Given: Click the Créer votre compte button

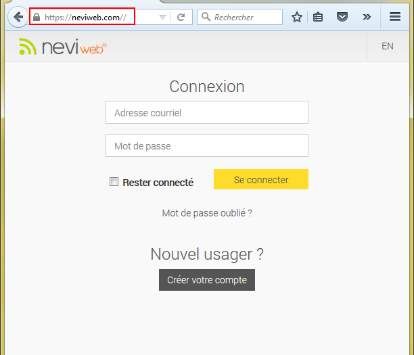Looking at the screenshot, I should [x=207, y=280].
